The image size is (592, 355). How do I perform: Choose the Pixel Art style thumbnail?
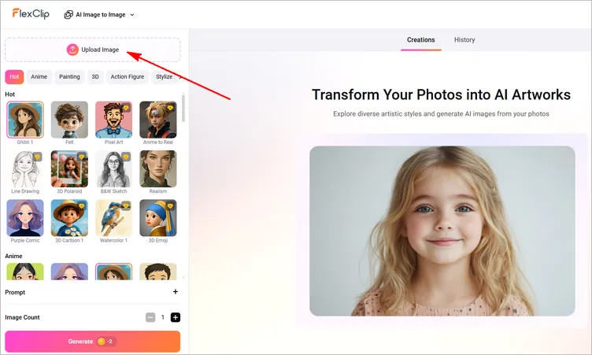113,120
